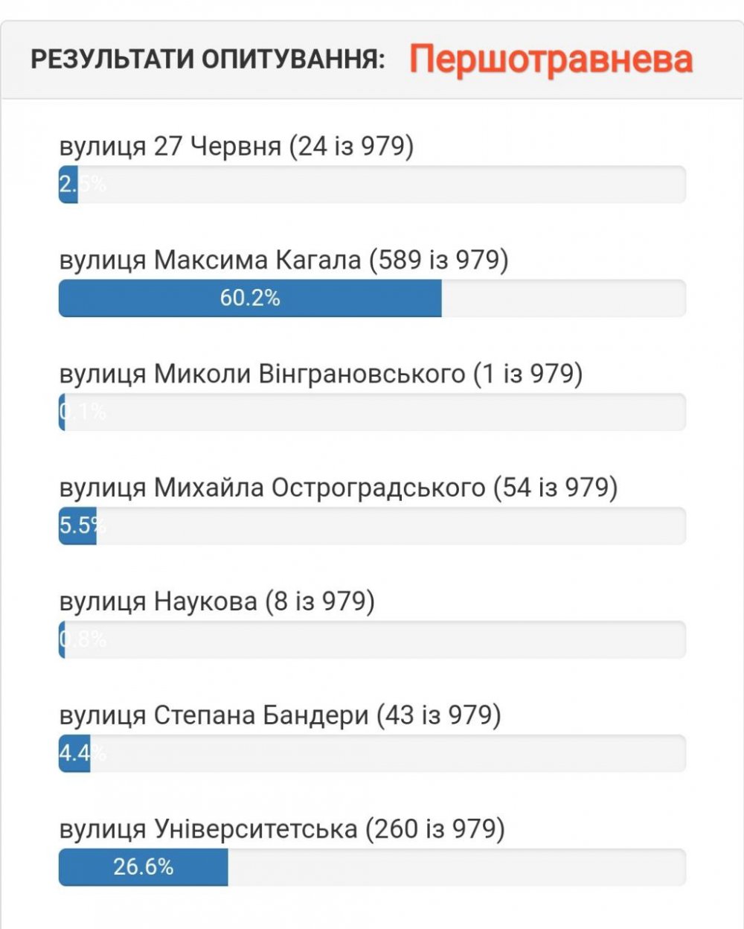
Task: Click the 26.6% percentage text
Action: [144, 867]
